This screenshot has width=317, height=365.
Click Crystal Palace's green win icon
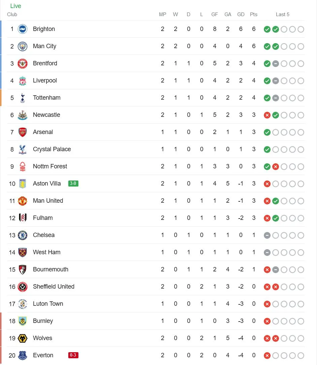(x=267, y=150)
